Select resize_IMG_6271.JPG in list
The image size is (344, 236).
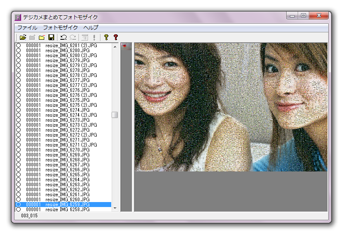pos(63,140)
